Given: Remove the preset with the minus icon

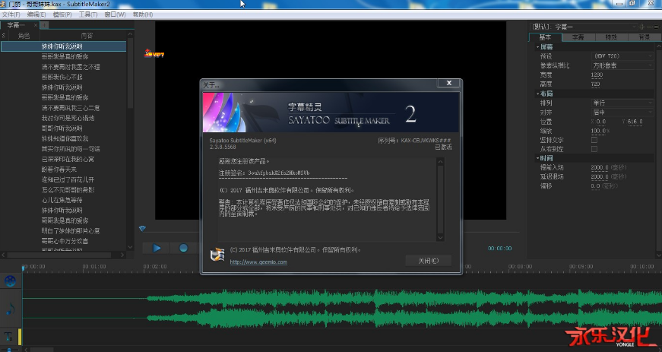Looking at the screenshot, I should 650,27.
